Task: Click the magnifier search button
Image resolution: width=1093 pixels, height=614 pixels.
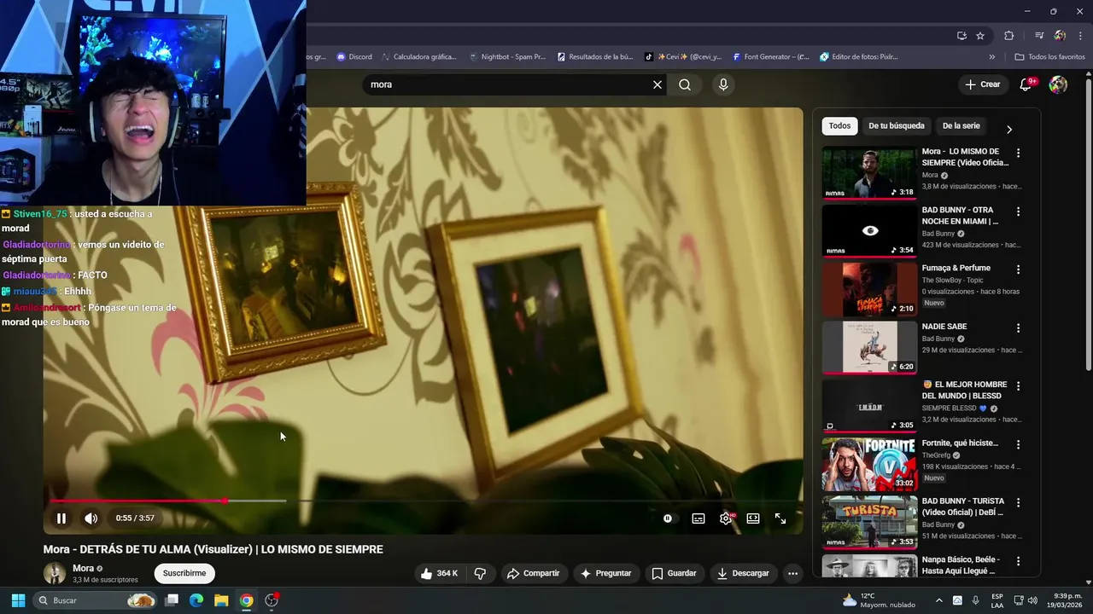Action: click(x=685, y=84)
